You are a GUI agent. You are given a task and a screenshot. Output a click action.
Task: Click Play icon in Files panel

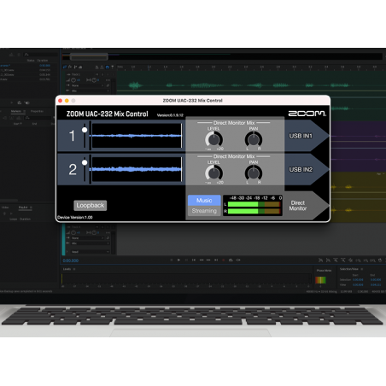(12, 102)
